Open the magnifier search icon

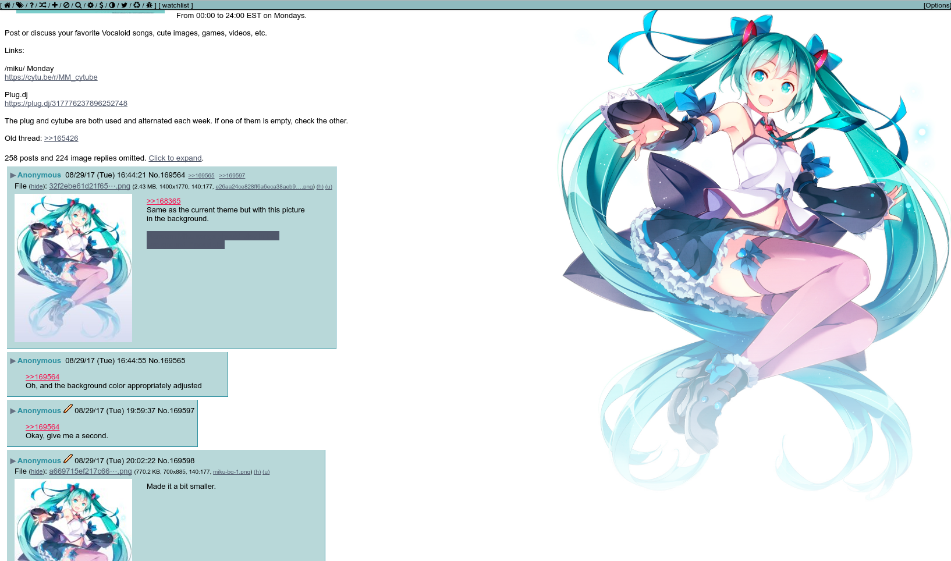pyautogui.click(x=78, y=5)
